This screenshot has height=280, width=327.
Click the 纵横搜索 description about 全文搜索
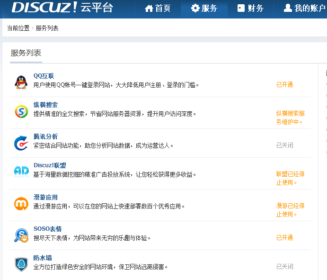point(115,114)
